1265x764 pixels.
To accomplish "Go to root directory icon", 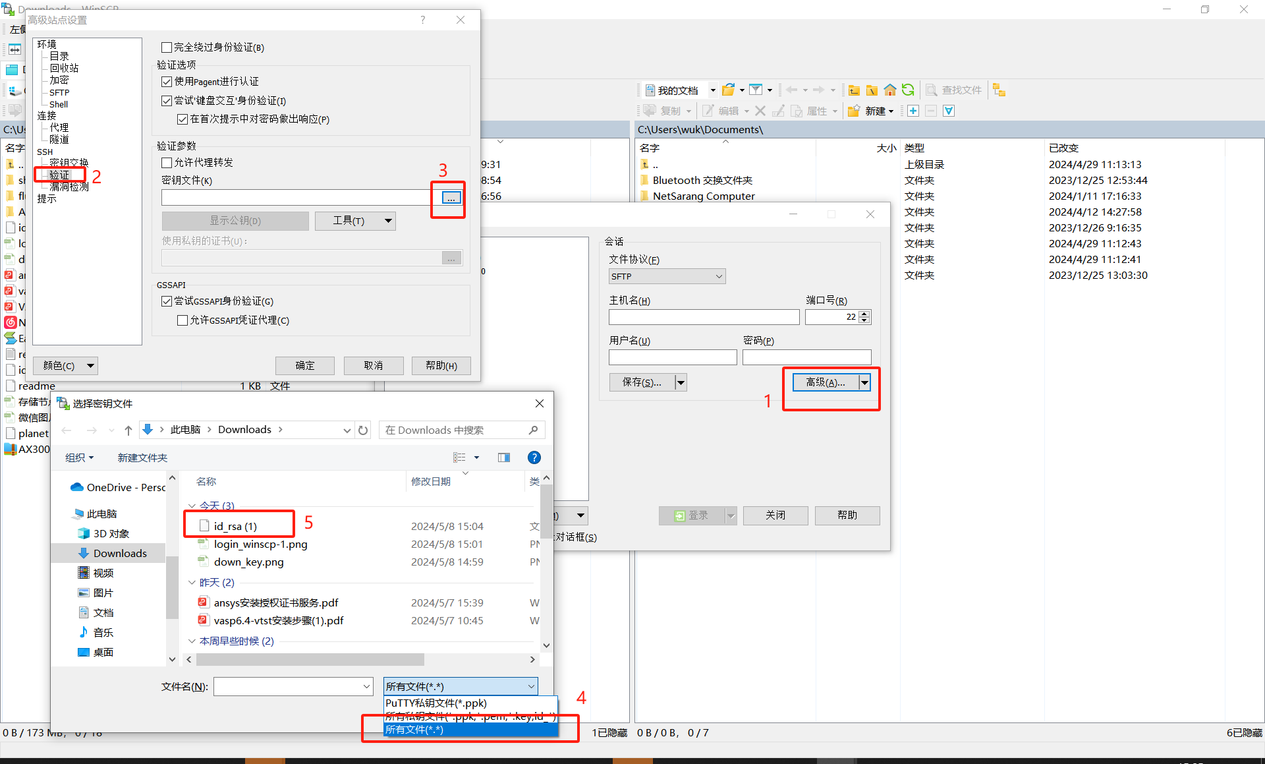I will click(872, 90).
